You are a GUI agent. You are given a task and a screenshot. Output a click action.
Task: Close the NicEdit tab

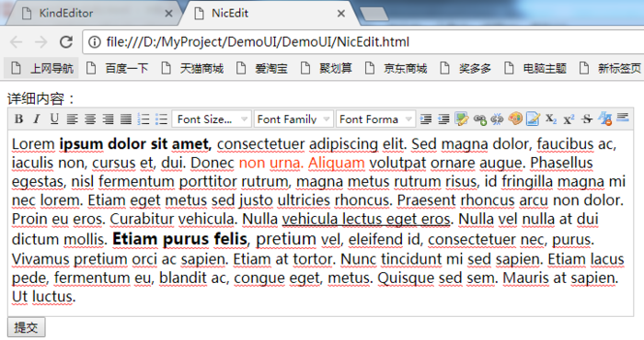[341, 14]
